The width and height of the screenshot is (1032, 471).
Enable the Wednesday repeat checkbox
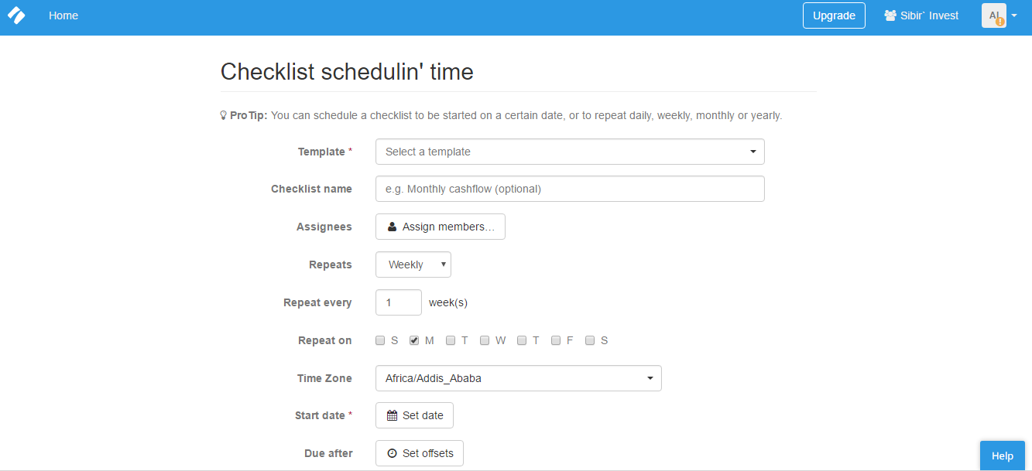coord(485,340)
